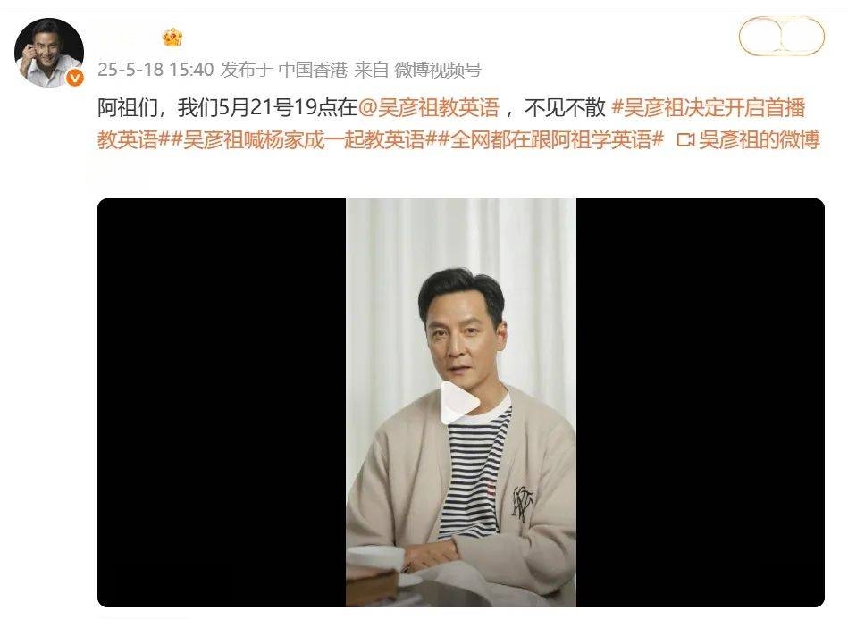Screen dimensions: 848x619
Task: Click the crown membership icon beside username
Action: click(x=172, y=38)
